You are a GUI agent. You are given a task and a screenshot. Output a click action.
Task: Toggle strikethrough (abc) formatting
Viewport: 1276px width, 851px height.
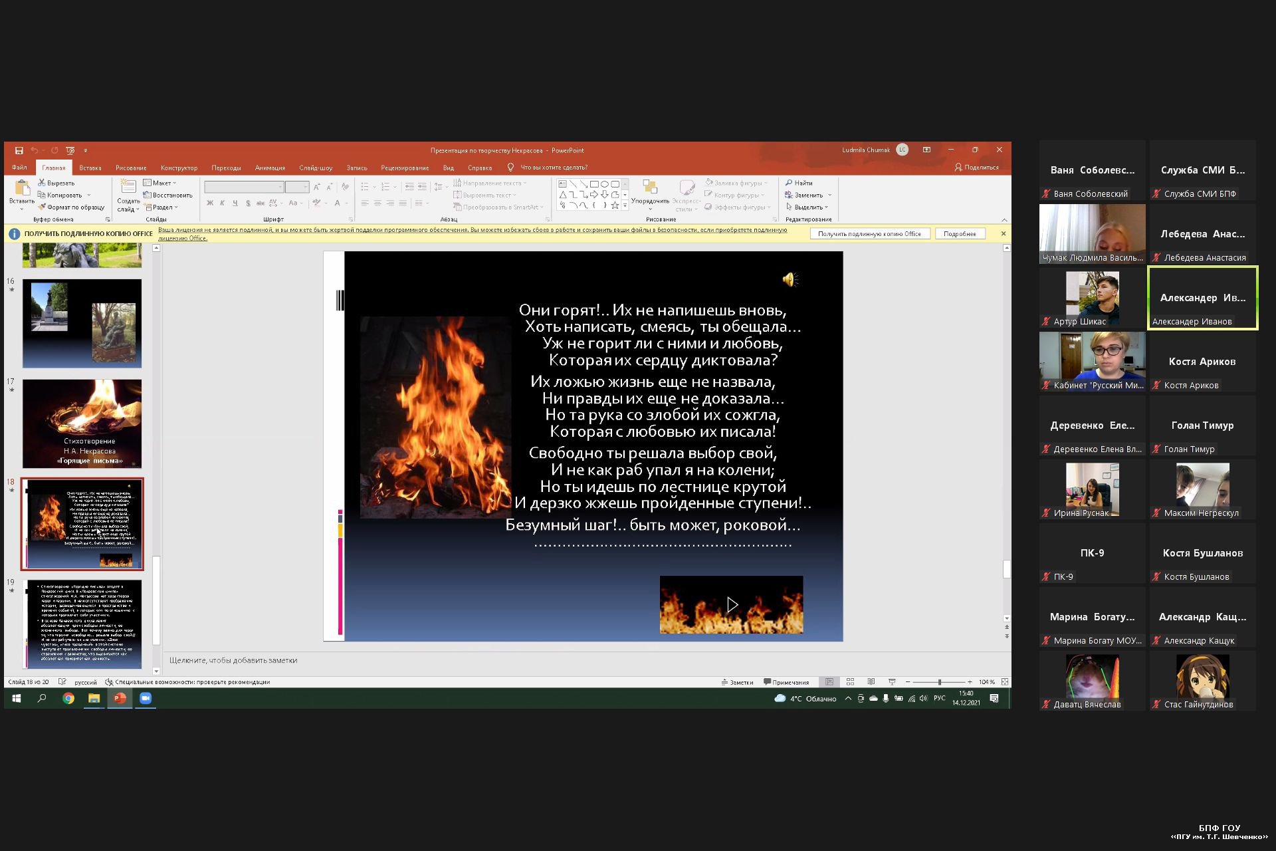261,203
